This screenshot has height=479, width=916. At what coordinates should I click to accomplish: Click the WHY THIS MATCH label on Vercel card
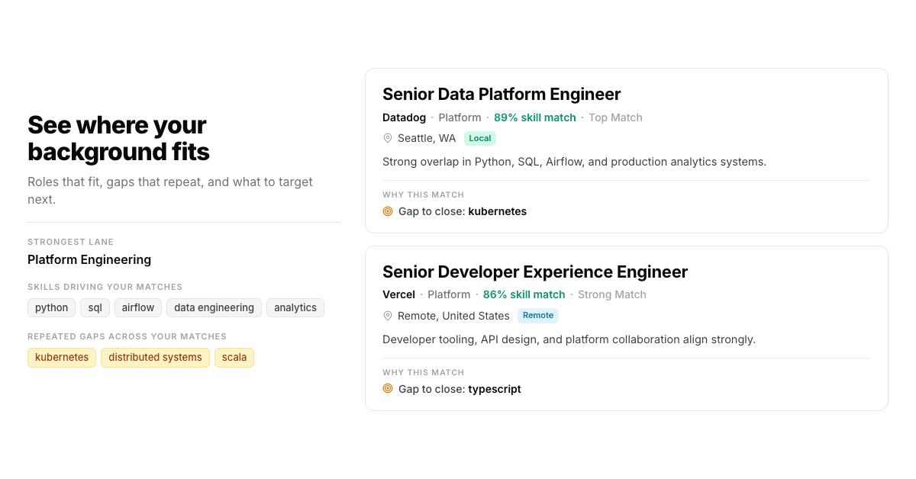pos(423,372)
